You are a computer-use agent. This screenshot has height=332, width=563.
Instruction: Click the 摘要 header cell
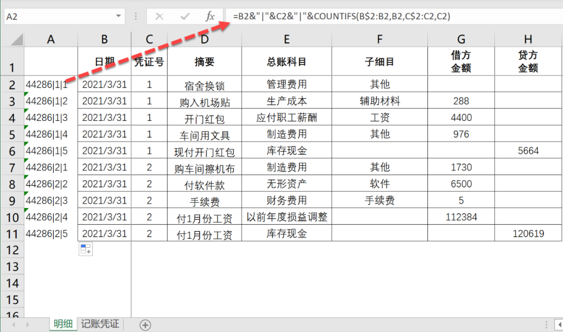point(204,62)
